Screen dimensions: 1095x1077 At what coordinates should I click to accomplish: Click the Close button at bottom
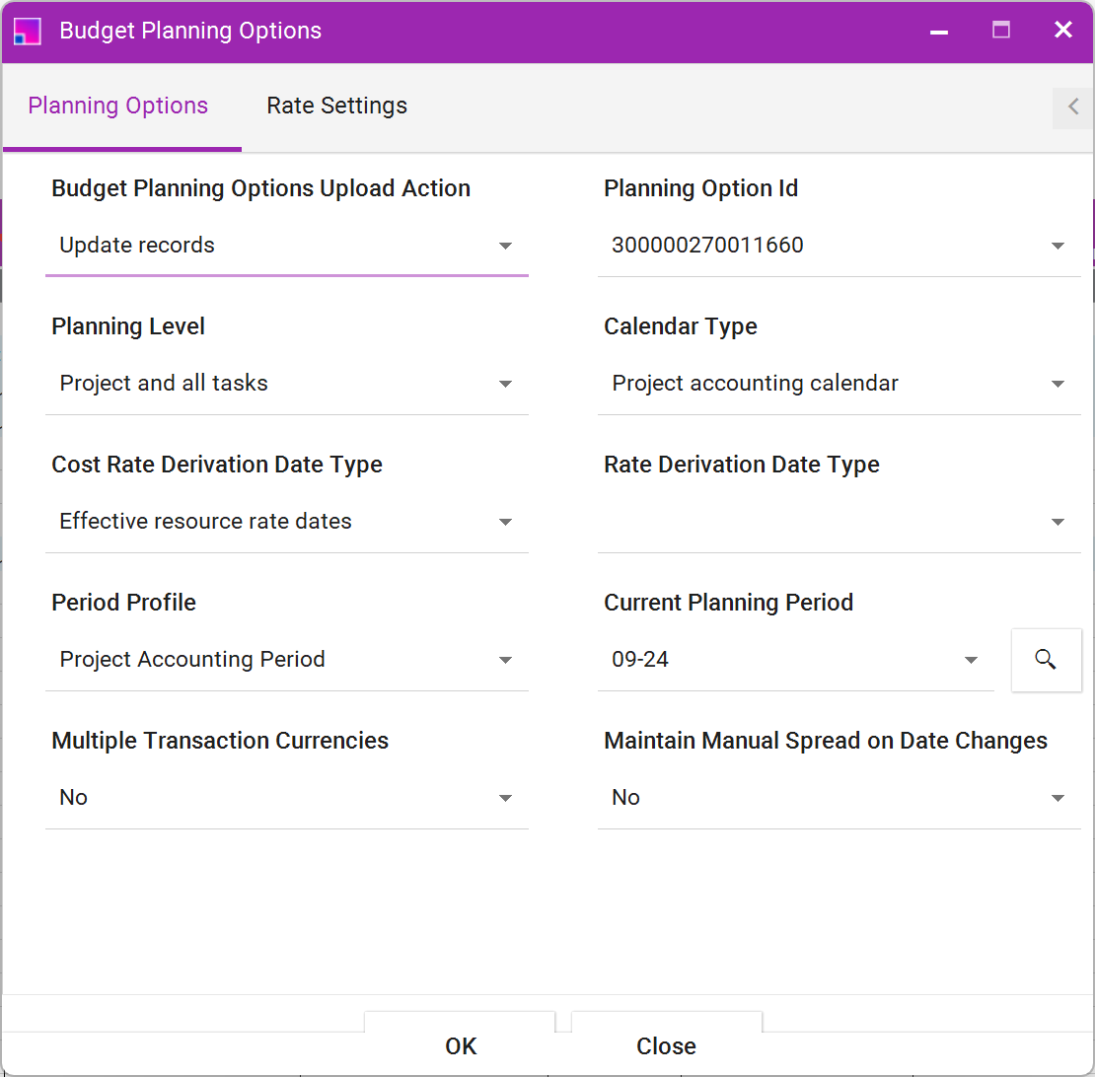pyautogui.click(x=666, y=1045)
